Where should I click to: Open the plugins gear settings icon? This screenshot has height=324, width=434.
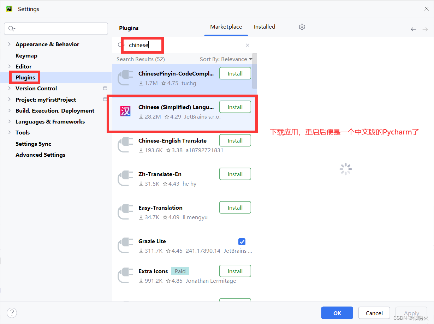[302, 27]
